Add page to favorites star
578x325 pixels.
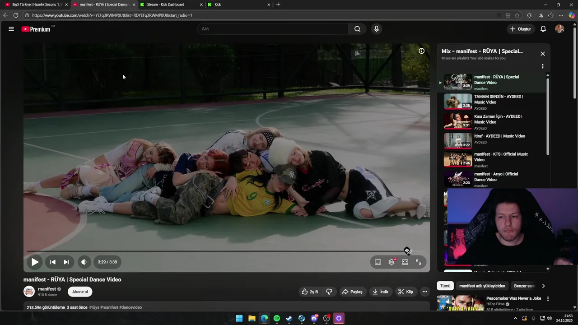tap(517, 15)
